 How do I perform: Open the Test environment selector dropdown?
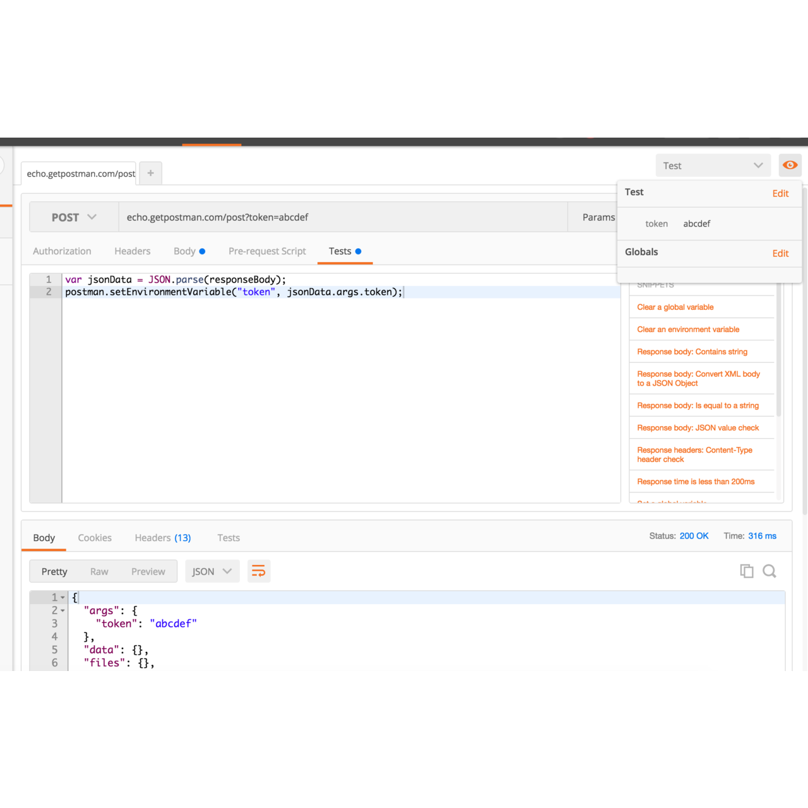click(713, 165)
